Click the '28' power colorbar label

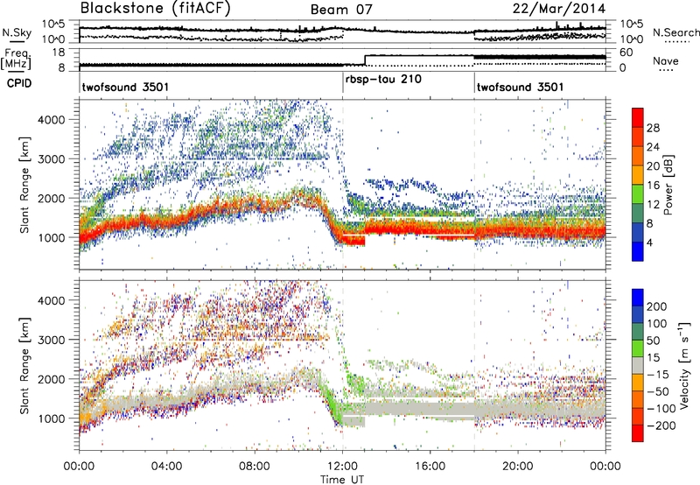(653, 128)
